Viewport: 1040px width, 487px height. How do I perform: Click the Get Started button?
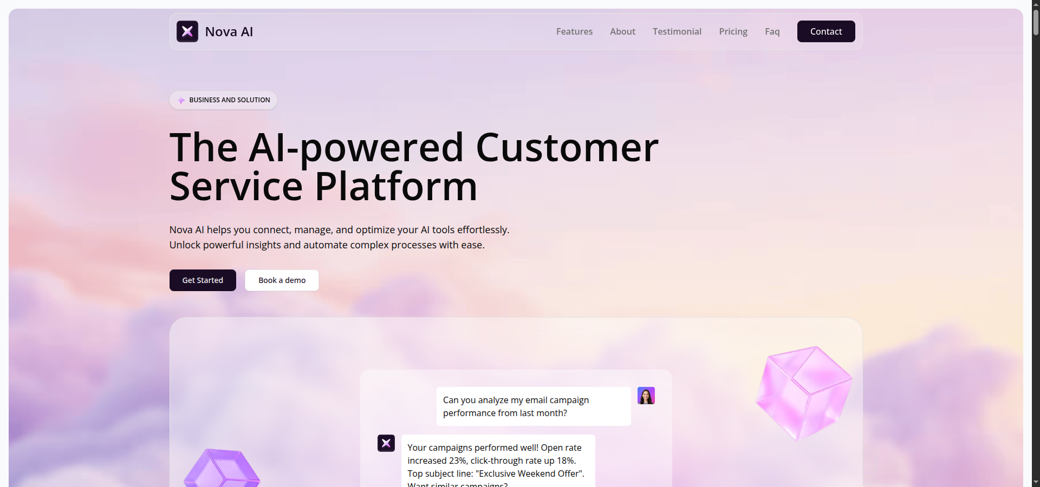203,280
